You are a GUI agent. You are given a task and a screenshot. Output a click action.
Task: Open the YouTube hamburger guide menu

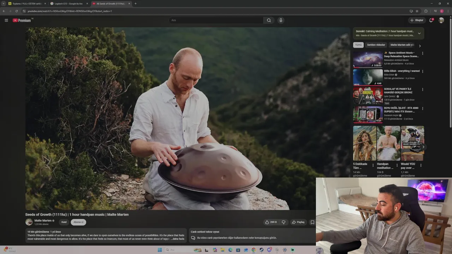click(6, 20)
